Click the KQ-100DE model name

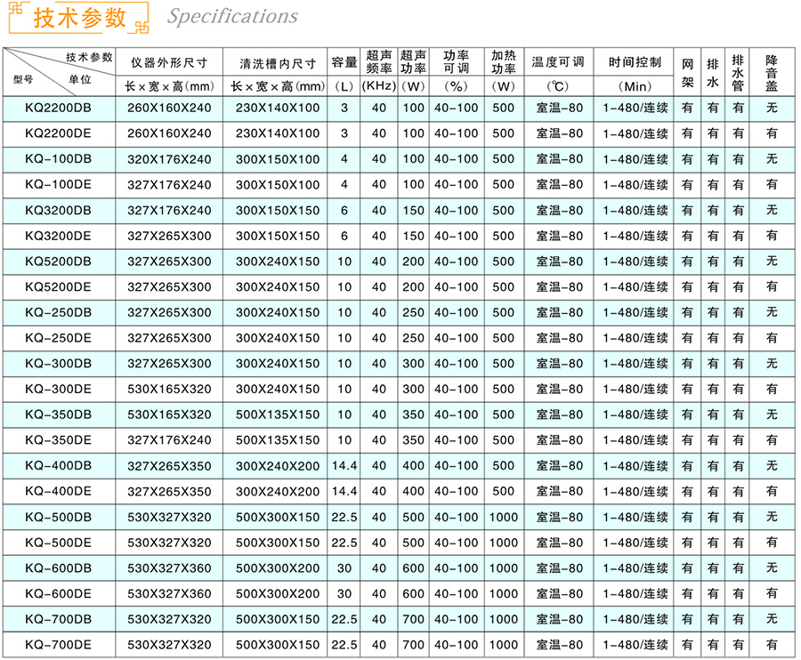(58, 185)
